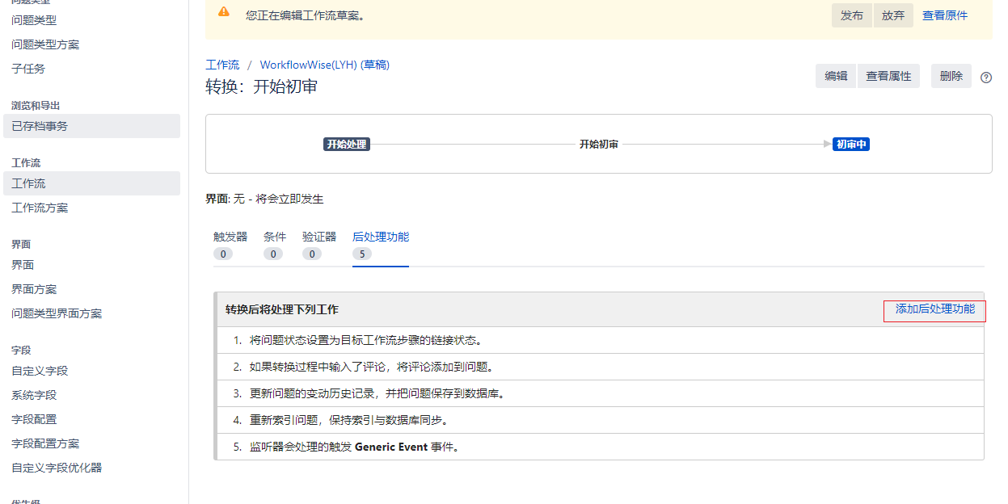Image resolution: width=1008 pixels, height=504 pixels.
Task: Select the 后处理功能 tab
Action: click(x=381, y=237)
